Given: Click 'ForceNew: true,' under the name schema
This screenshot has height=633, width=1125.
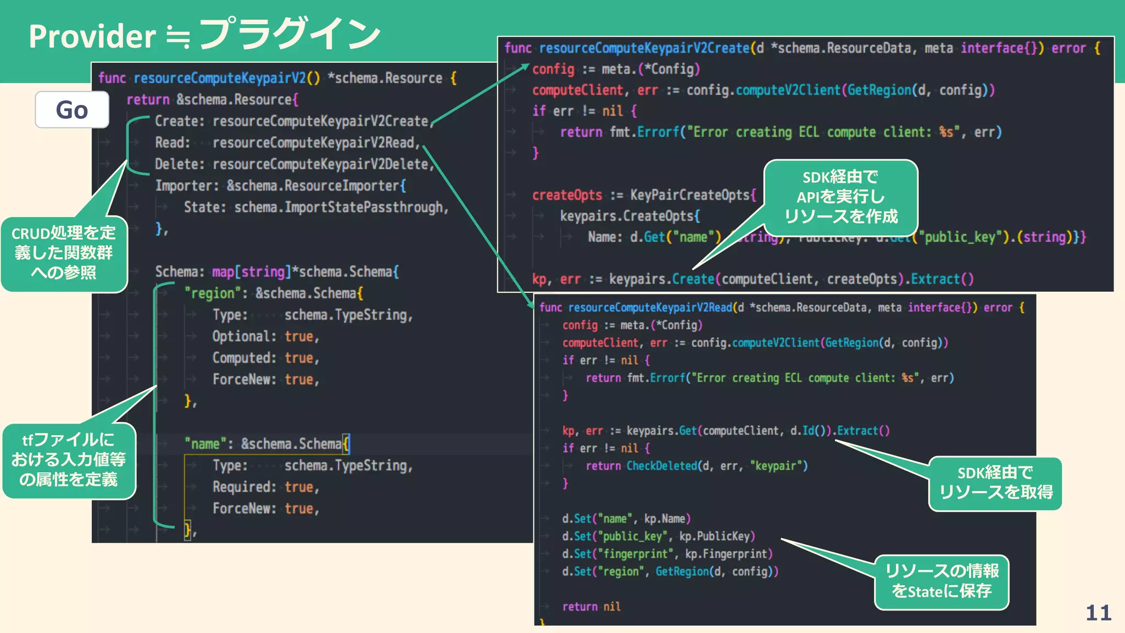Looking at the screenshot, I should pos(266,508).
